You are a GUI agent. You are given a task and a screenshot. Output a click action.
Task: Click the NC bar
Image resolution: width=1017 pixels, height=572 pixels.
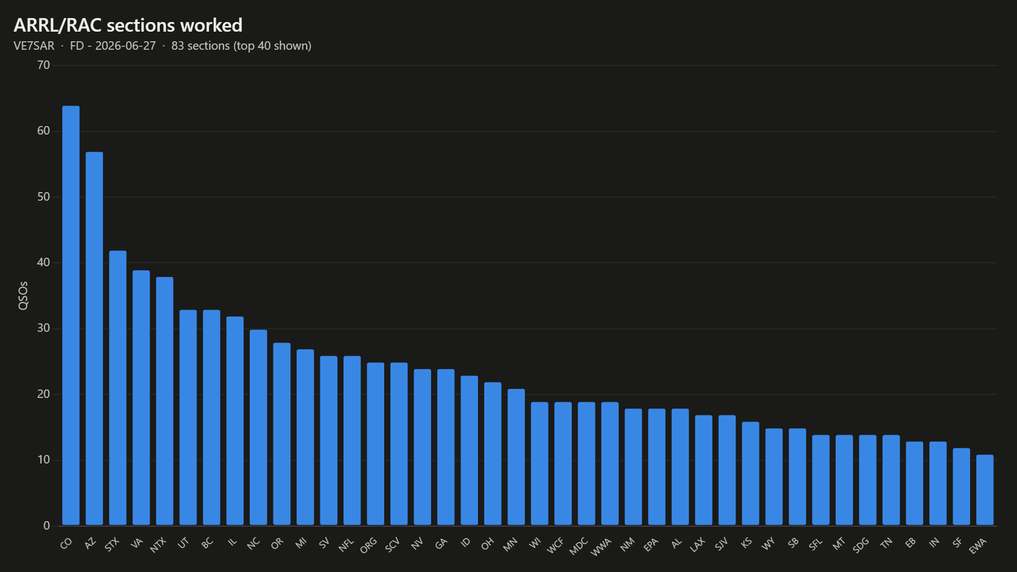258,427
